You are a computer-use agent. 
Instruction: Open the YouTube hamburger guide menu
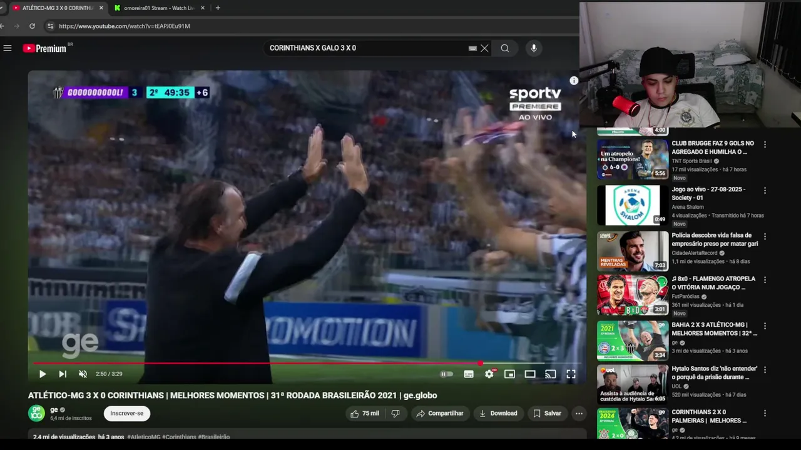[x=8, y=48]
